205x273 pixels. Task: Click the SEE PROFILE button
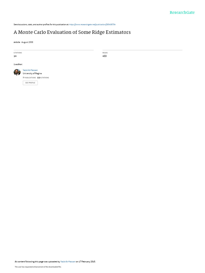[30, 83]
